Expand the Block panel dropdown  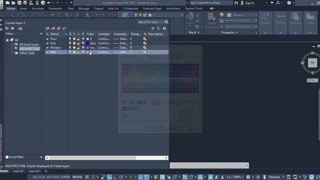pyautogui.click(x=194, y=32)
